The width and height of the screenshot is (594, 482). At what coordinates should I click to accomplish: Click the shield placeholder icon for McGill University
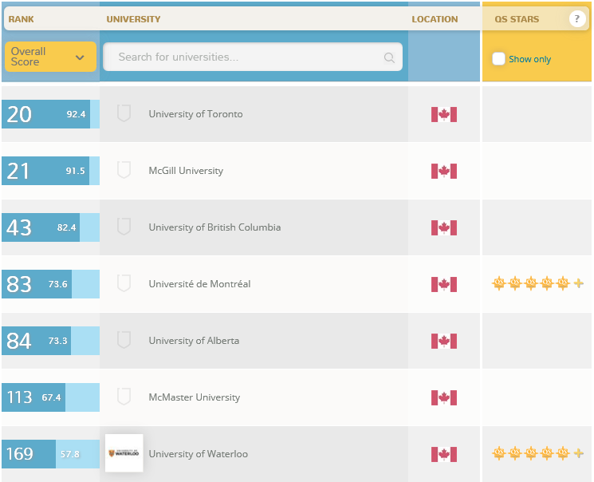pyautogui.click(x=124, y=170)
